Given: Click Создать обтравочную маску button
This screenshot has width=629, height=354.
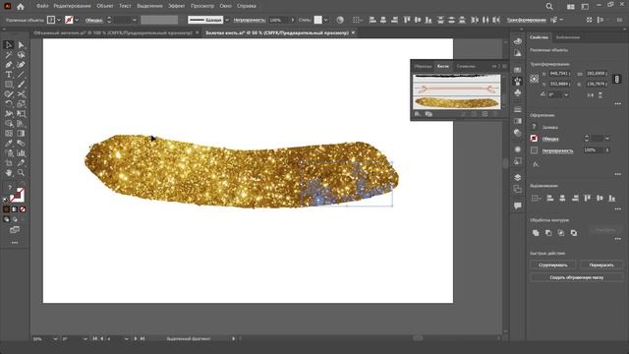Looking at the screenshot, I should [577, 277].
